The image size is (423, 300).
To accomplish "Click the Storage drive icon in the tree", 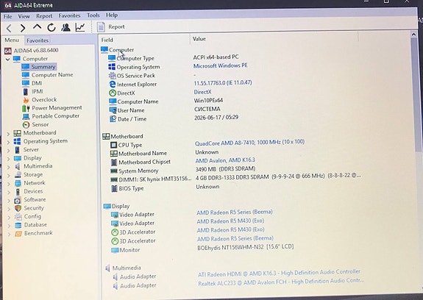I will click(x=18, y=175).
